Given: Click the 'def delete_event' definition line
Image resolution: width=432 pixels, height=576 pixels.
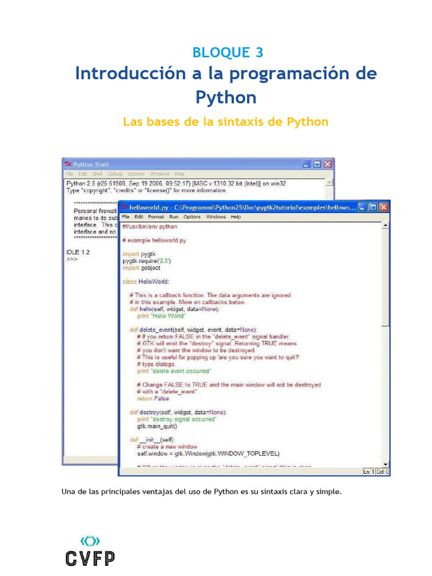Looking at the screenshot, I should (193, 330).
